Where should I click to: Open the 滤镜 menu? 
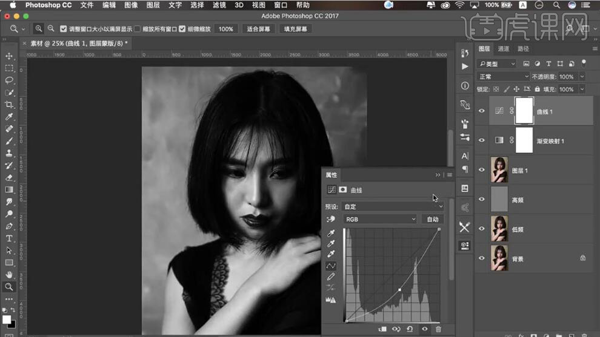point(219,5)
